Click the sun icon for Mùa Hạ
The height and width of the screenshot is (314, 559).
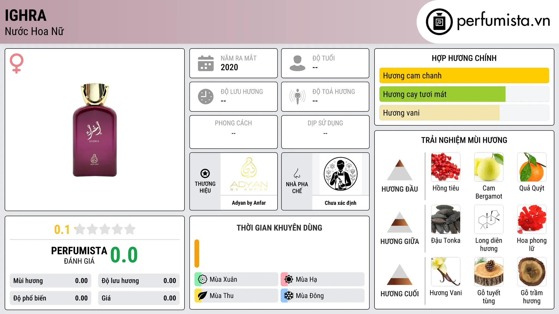(x=289, y=279)
